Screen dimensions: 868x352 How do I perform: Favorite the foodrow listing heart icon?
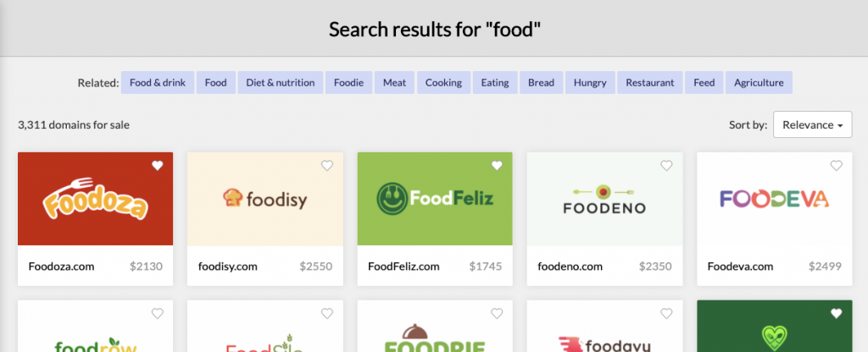[x=157, y=313]
